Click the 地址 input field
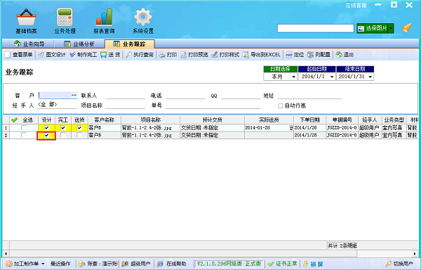The height and width of the screenshot is (270, 421). click(309, 95)
